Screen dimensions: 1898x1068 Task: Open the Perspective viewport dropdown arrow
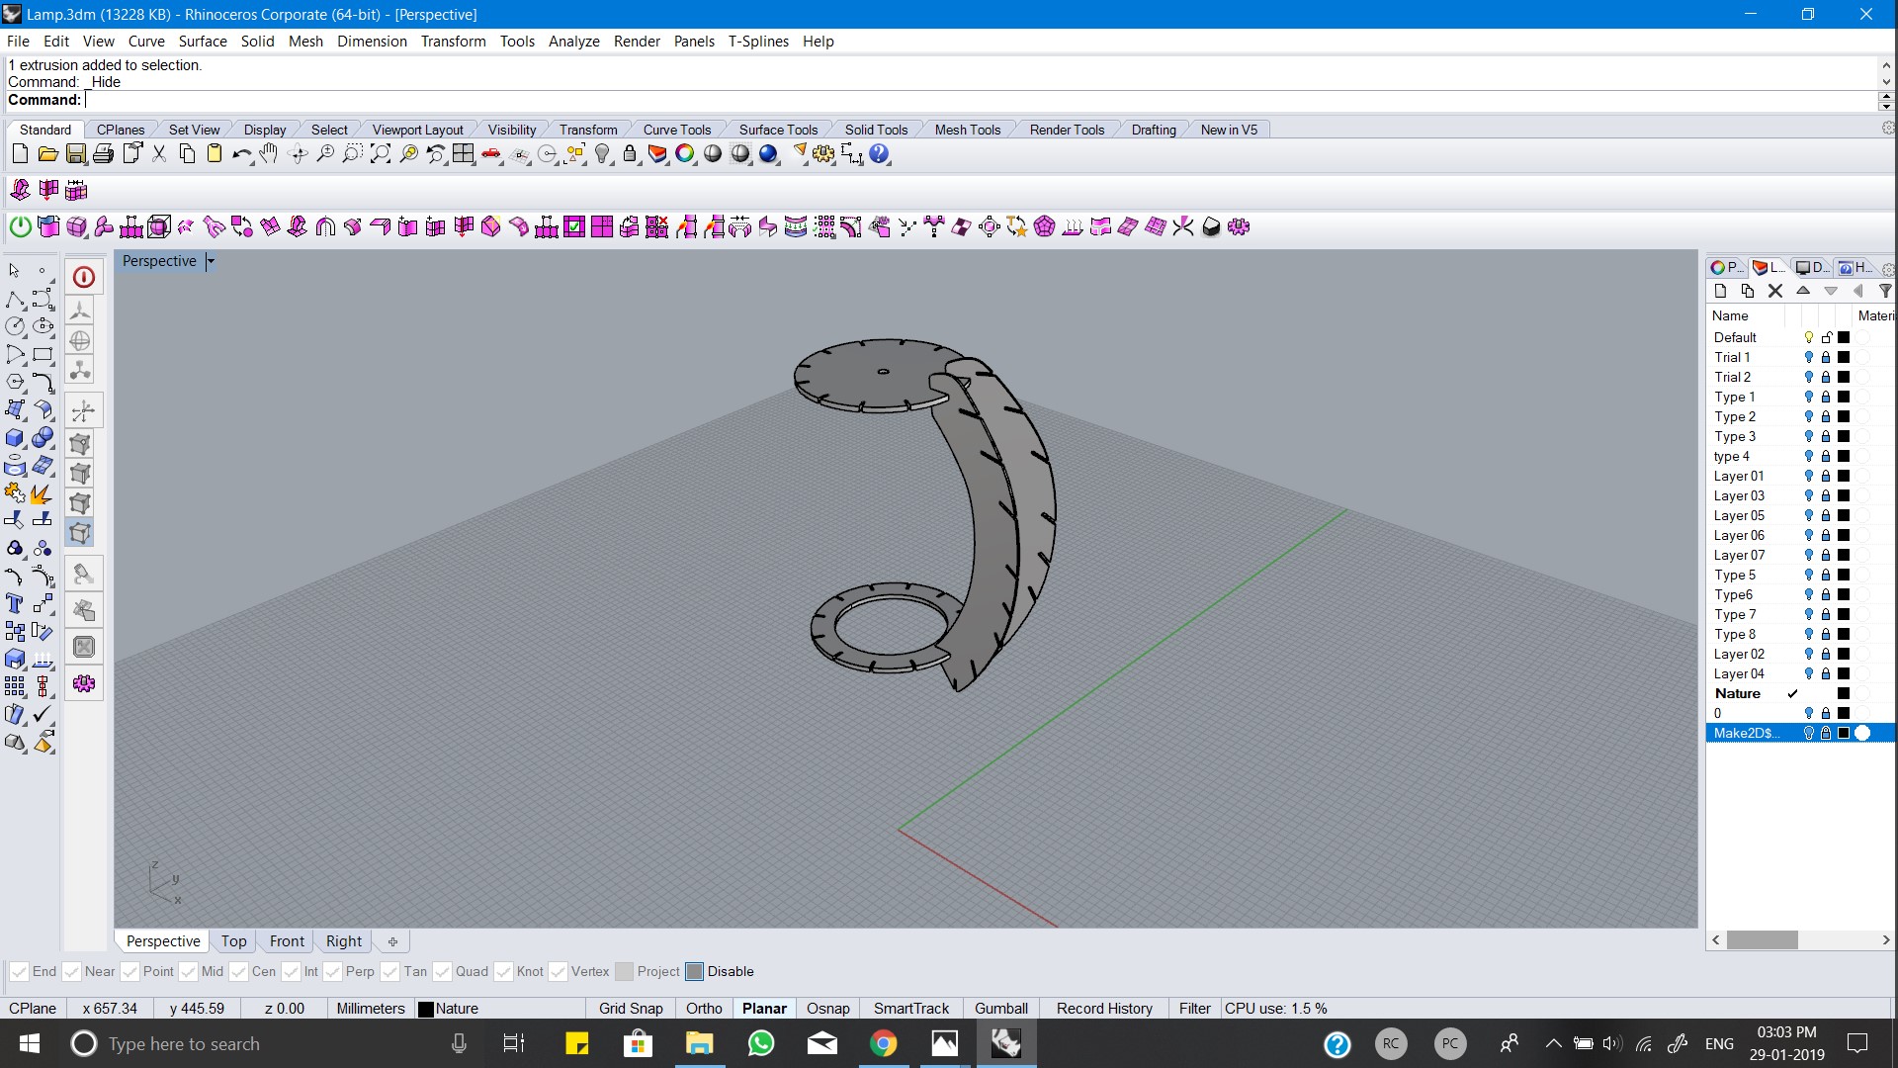click(x=211, y=261)
